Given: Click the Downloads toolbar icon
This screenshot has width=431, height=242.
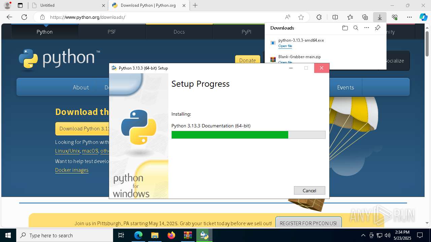Looking at the screenshot, I should click(379, 17).
